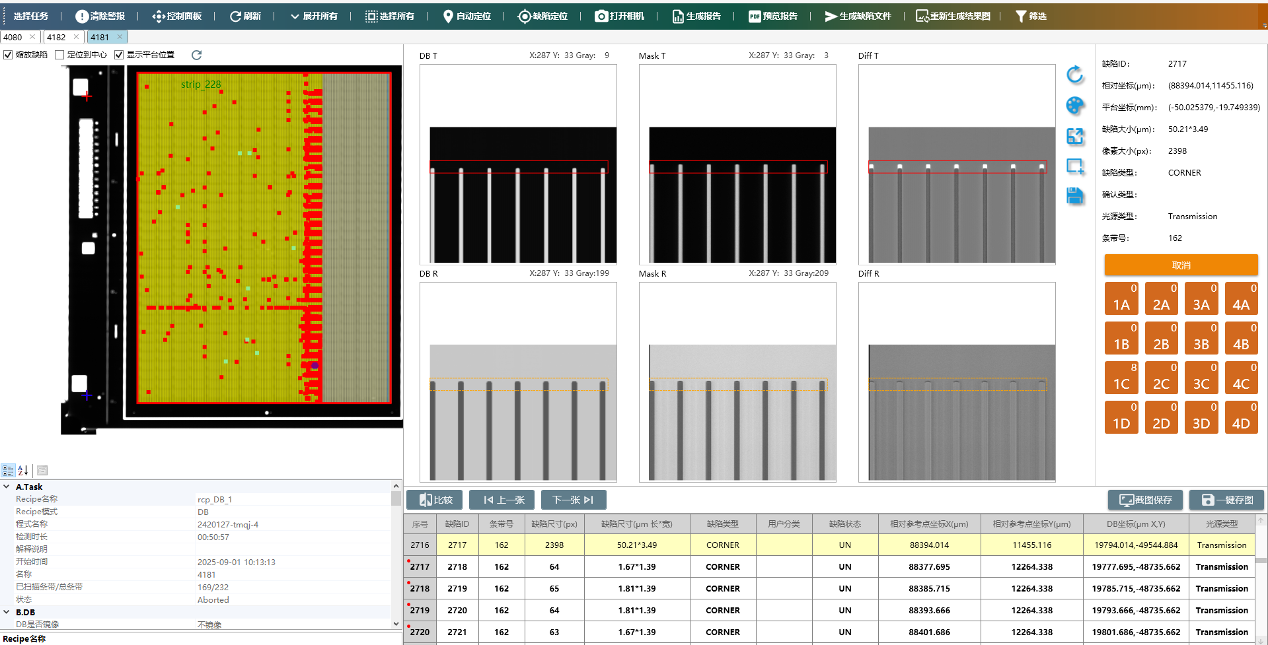Toggle the 显示平台位置 checkbox
The width and height of the screenshot is (1268, 645).
click(x=119, y=55)
